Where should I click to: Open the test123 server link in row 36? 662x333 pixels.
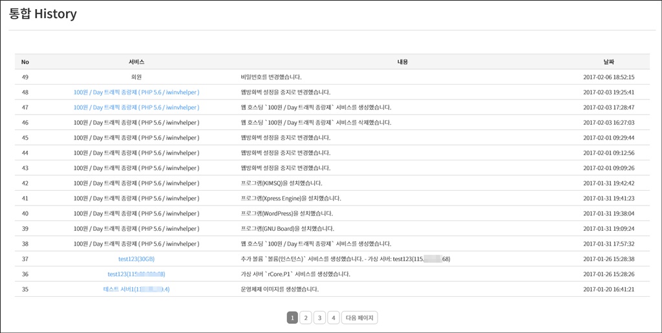pyautogui.click(x=136, y=274)
